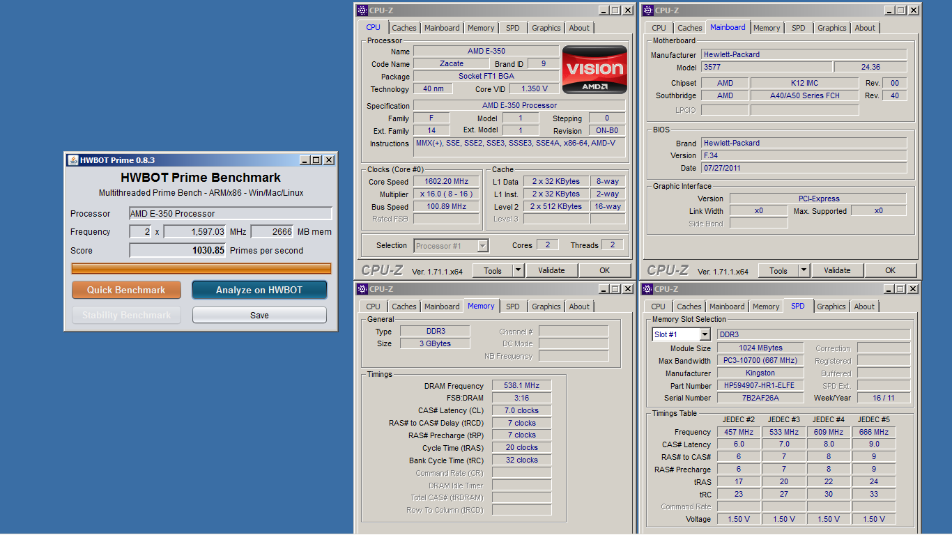
Task: Open About tab in the CPU window
Action: pos(579,28)
